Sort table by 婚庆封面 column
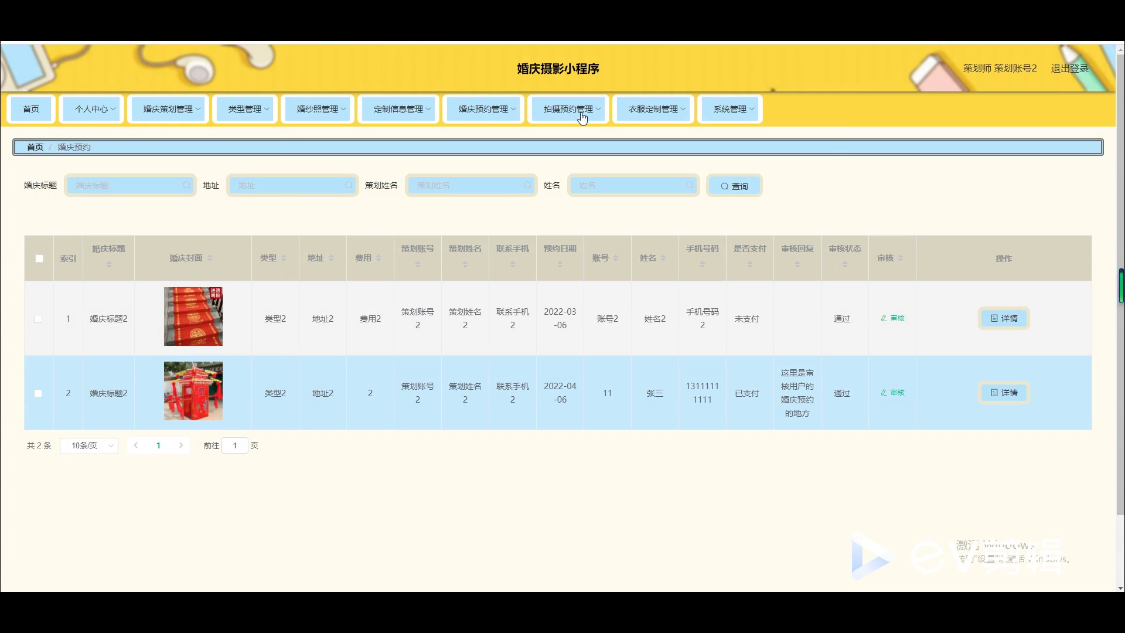Viewport: 1125px width, 633px height. 210,258
